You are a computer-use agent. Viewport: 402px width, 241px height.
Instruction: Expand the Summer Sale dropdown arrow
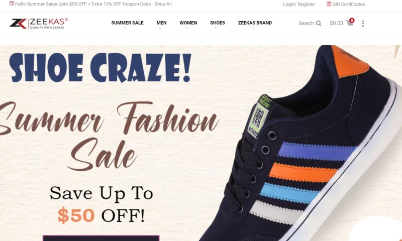point(125,28)
